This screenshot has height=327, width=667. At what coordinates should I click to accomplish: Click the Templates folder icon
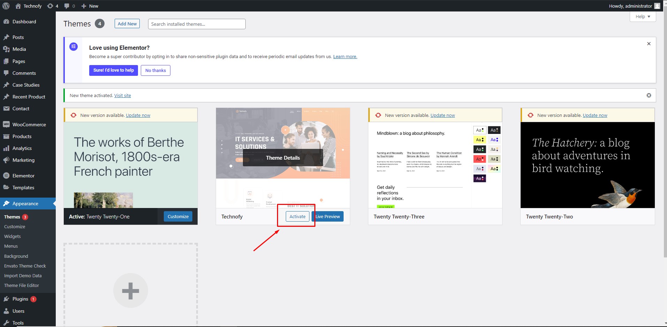tap(6, 188)
